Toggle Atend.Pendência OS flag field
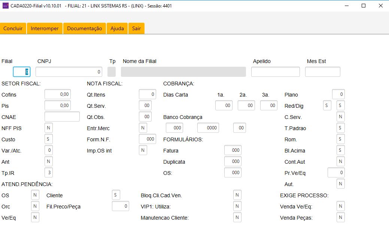The image size is (389, 242). (x=35, y=195)
